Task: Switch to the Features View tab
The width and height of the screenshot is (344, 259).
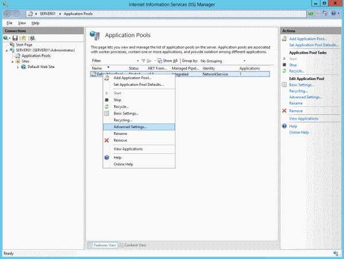Action: [103, 245]
